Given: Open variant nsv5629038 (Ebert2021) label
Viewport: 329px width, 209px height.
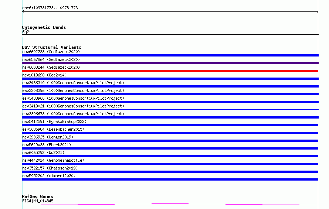Looking at the screenshot, I should pyautogui.click(x=47, y=145).
